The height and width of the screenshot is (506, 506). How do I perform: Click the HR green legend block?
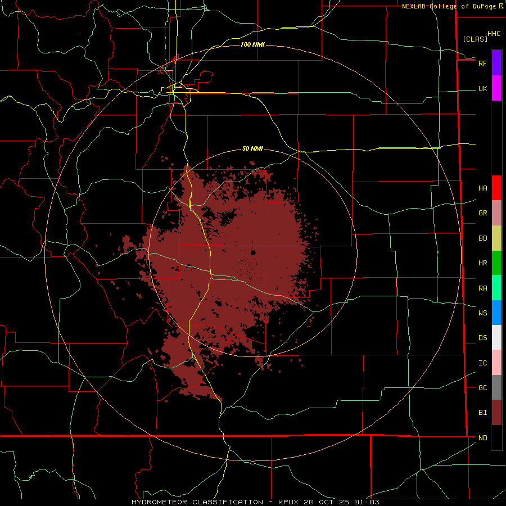click(496, 263)
